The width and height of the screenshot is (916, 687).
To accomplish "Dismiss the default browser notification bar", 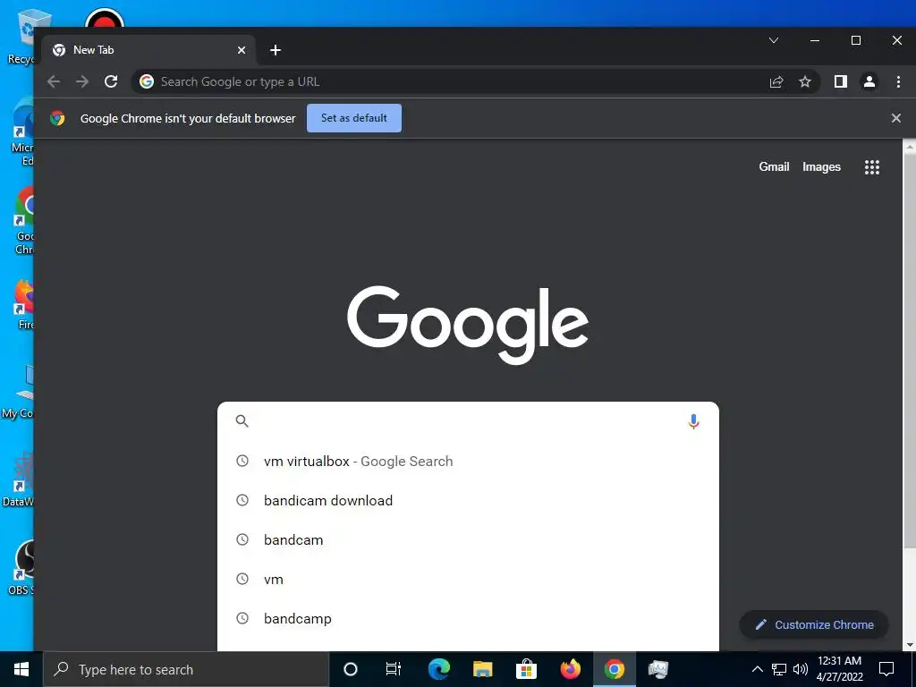I will point(896,118).
